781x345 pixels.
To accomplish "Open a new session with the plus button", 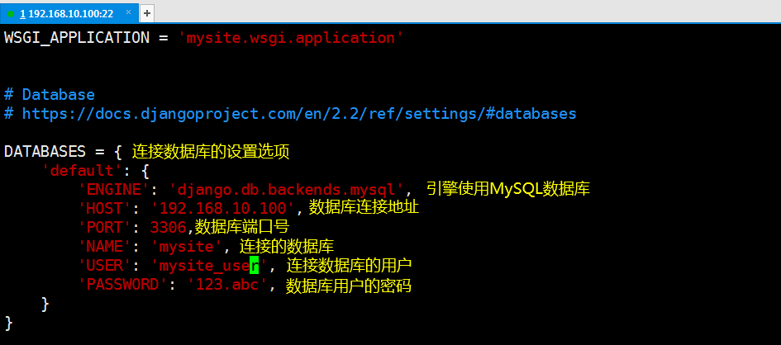I will (147, 13).
